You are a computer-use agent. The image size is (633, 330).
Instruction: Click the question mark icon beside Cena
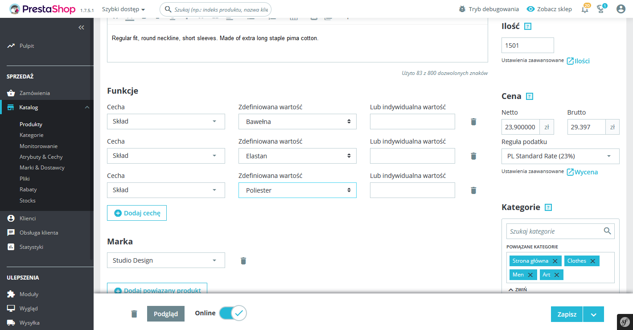(530, 96)
